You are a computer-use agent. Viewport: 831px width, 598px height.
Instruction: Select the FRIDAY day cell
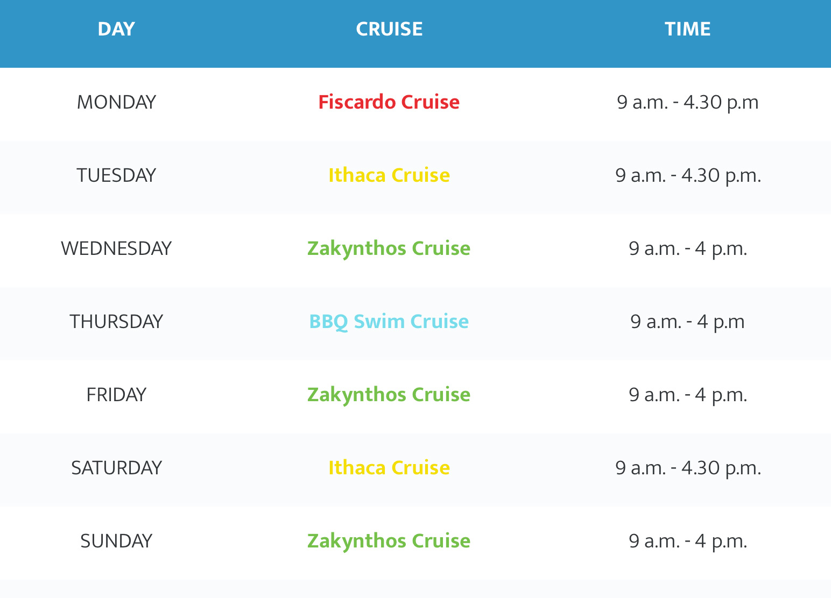pos(116,395)
